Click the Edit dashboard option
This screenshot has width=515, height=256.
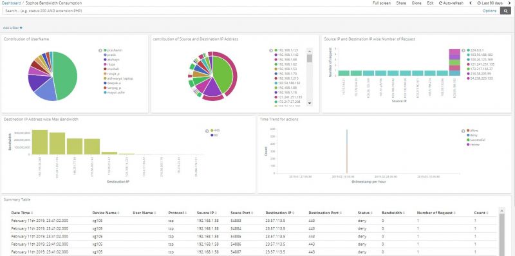point(430,3)
